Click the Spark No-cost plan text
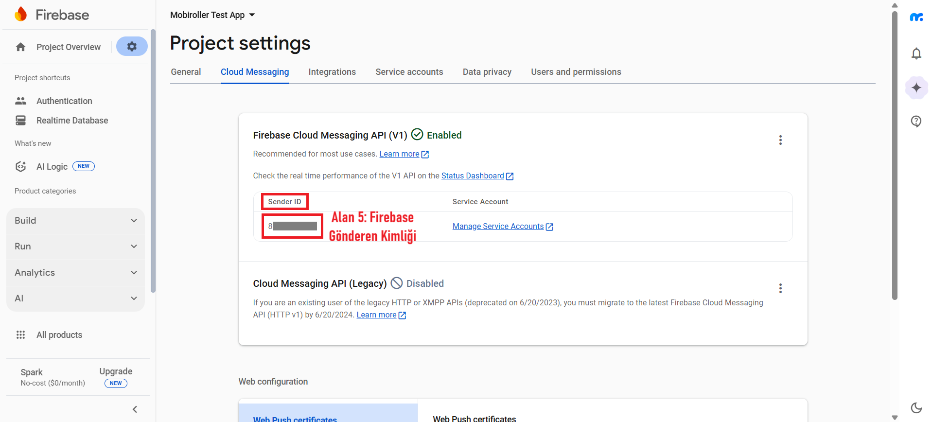This screenshot has width=932, height=422. point(53,377)
